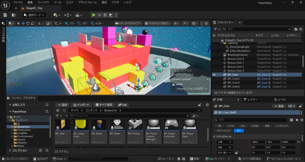
Task: Open play options three-dot menu
Action: tap(116, 15)
